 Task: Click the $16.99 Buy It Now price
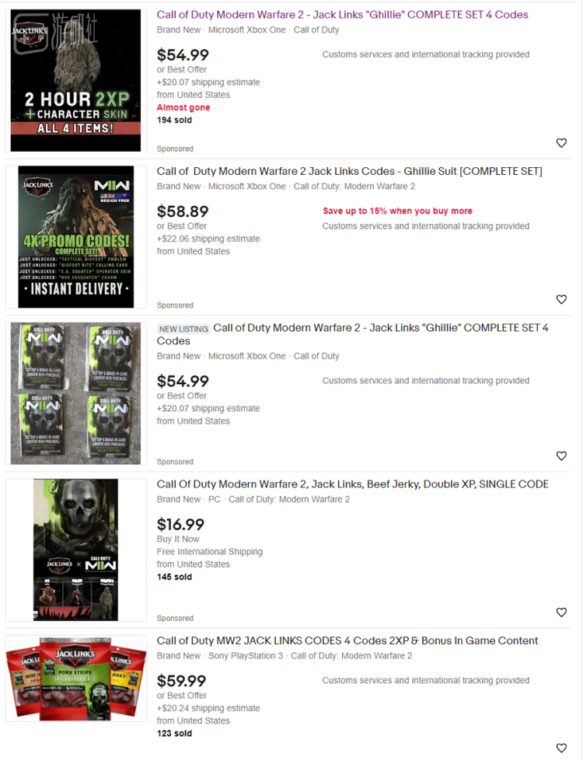pos(180,525)
